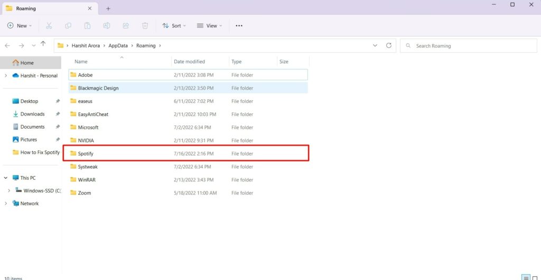Expand the This PC tree node

[x=6, y=178]
